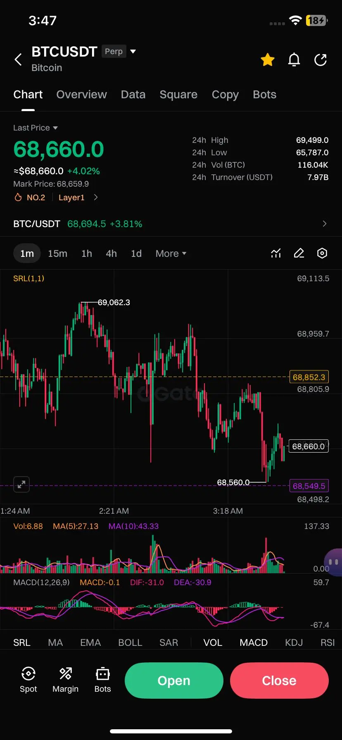Viewport: 342px width, 740px height.
Task: Select the 1d timeframe
Action: tap(136, 254)
